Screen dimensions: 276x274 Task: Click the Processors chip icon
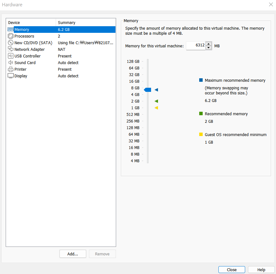pos(11,36)
